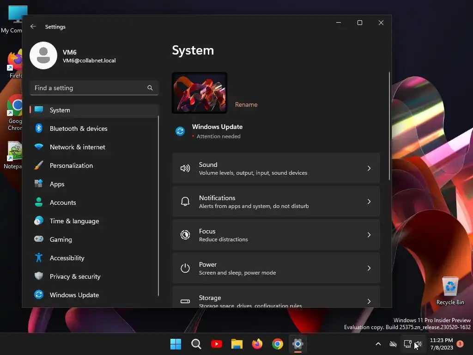The image size is (473, 355).
Task: Click the Apps icon in sidebar
Action: 39,184
